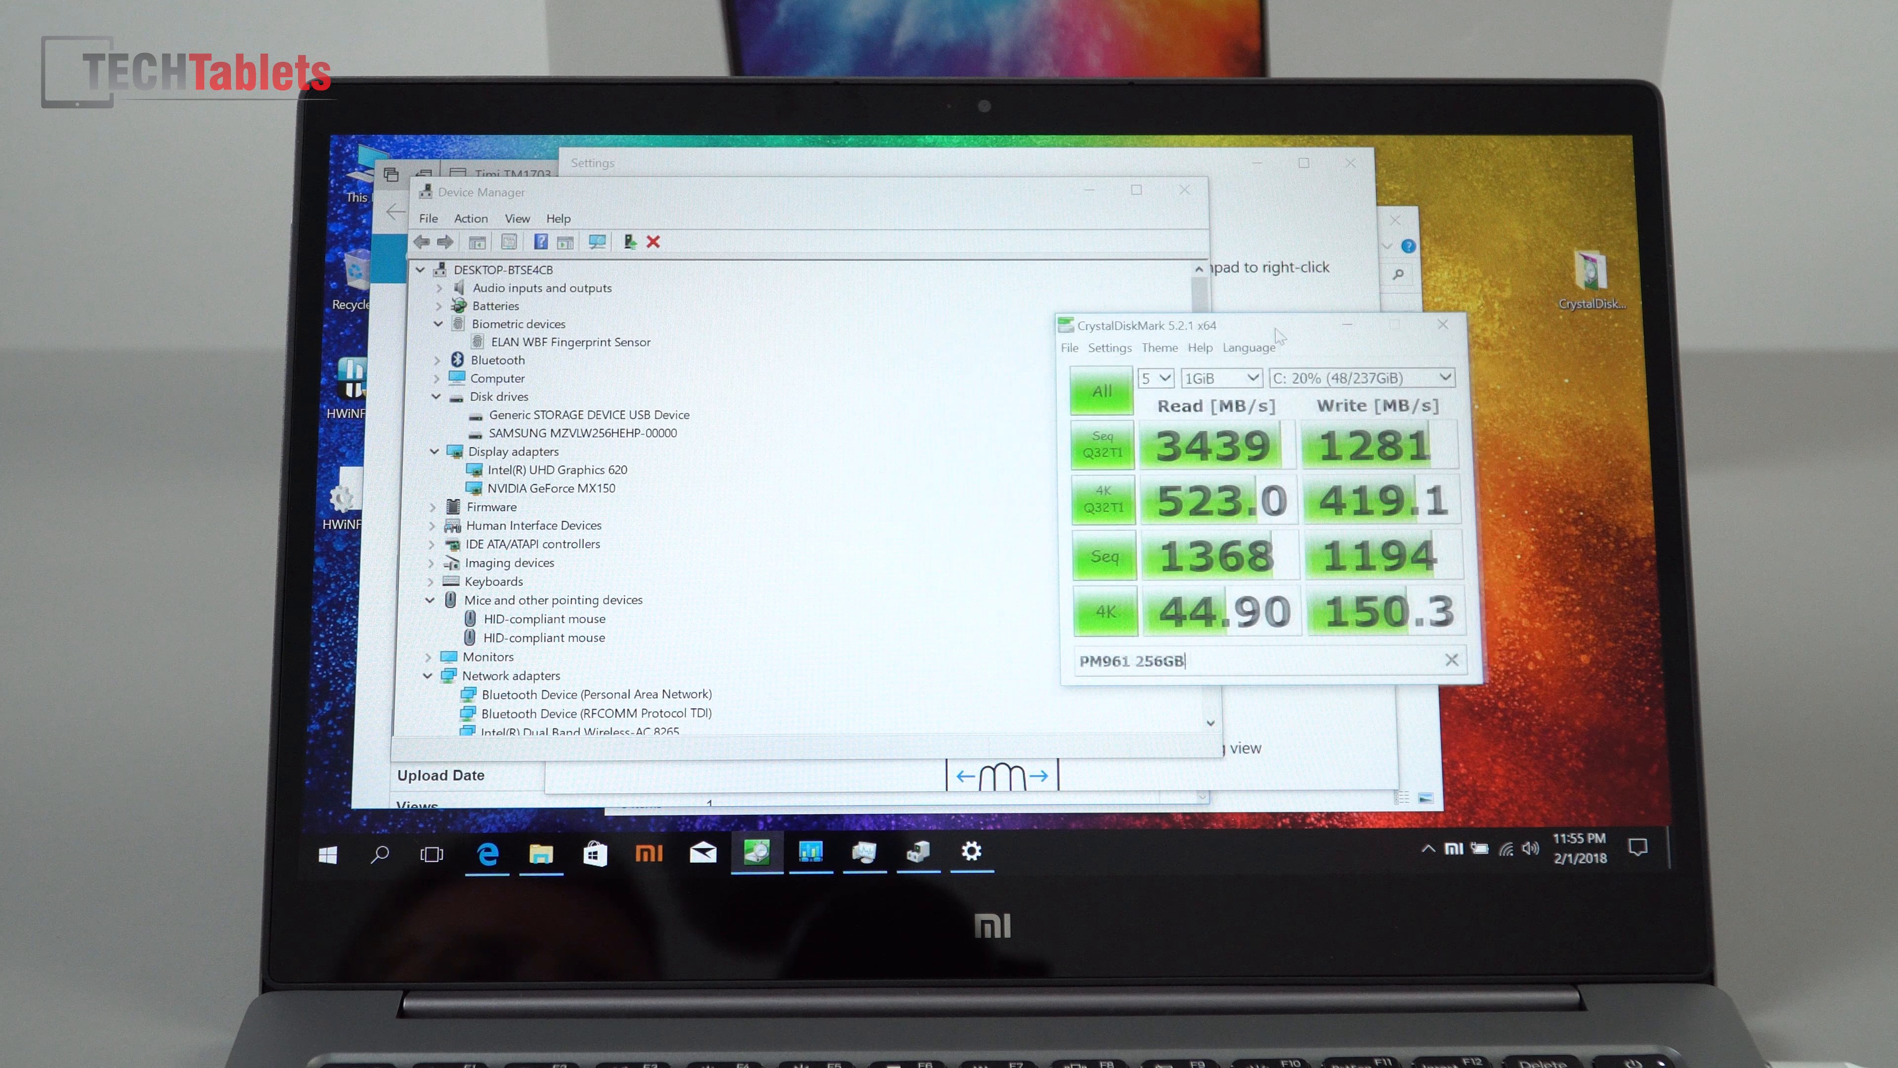1898x1068 pixels.
Task: Toggle the console tree icon in Device Manager
Action: (x=477, y=242)
